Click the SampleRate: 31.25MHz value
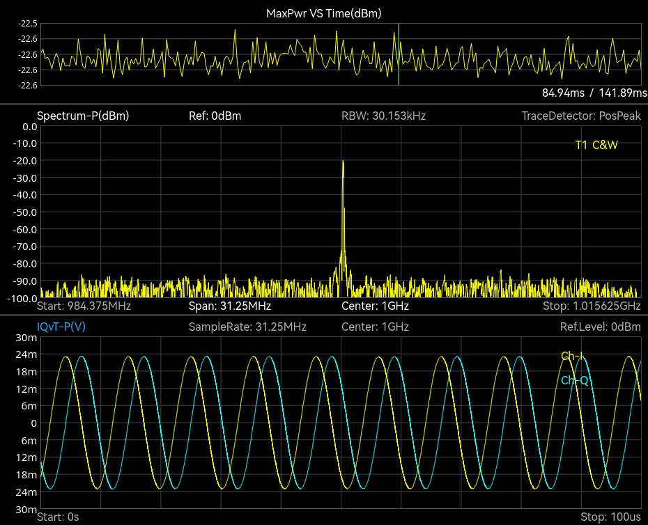 coord(247,327)
